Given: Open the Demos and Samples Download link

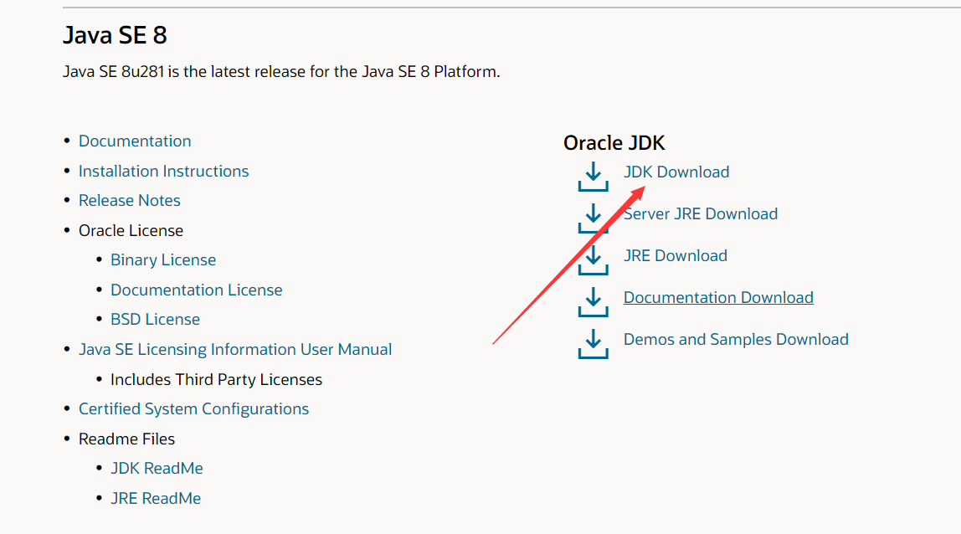Looking at the screenshot, I should pyautogui.click(x=735, y=339).
